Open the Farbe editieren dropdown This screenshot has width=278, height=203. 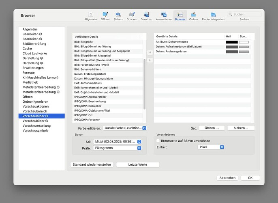[125, 128]
